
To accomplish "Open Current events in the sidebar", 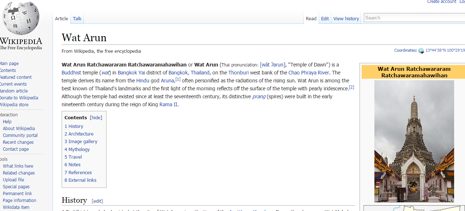I will [x=13, y=84].
